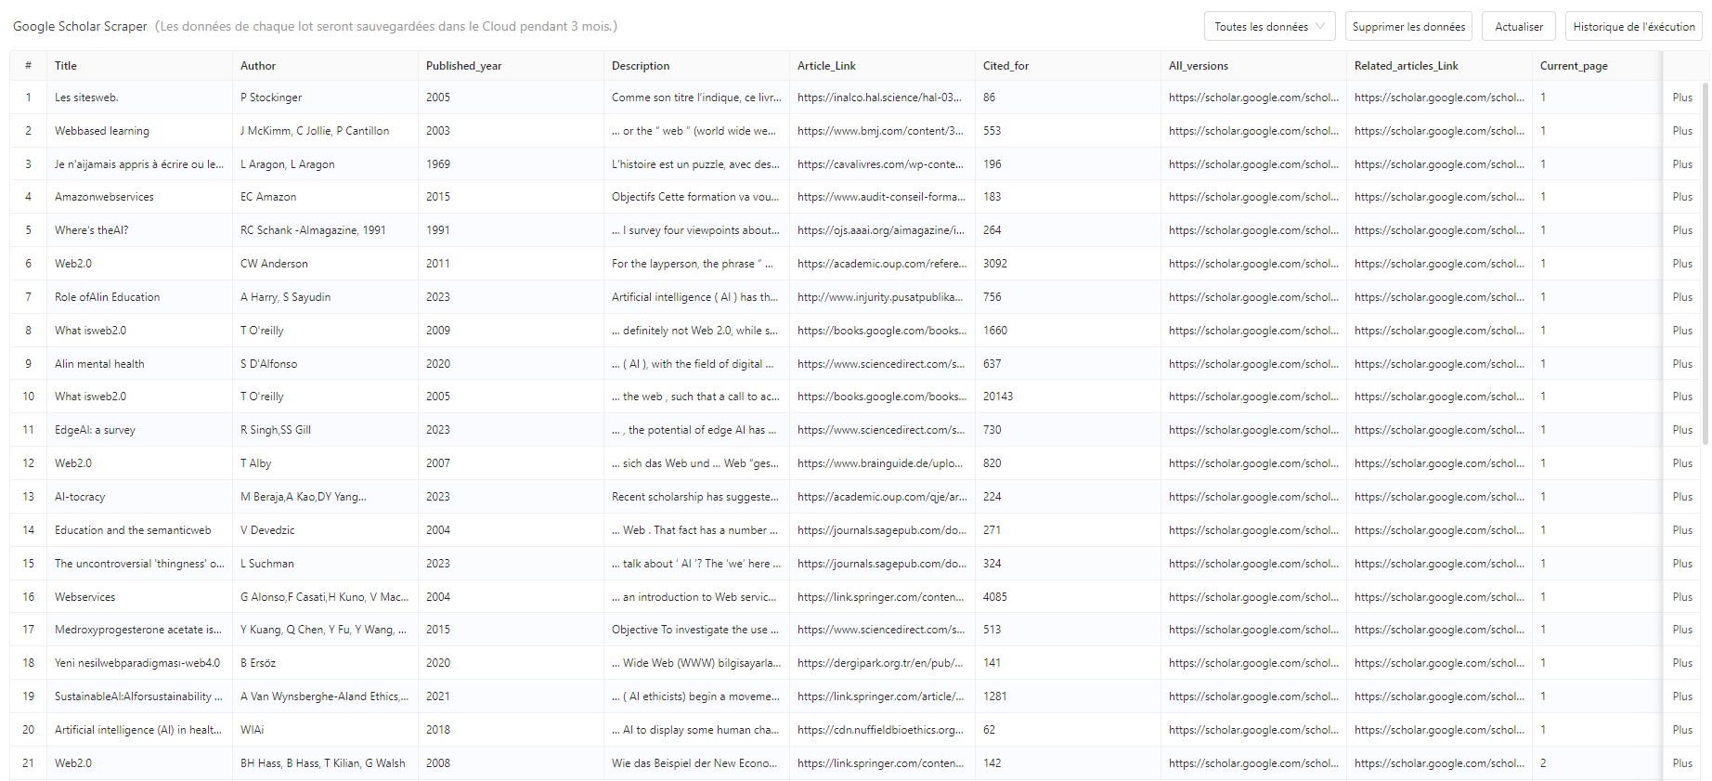Screen dimensions: 1712x781
Task: Click Supprimer les données button
Action: (1408, 27)
